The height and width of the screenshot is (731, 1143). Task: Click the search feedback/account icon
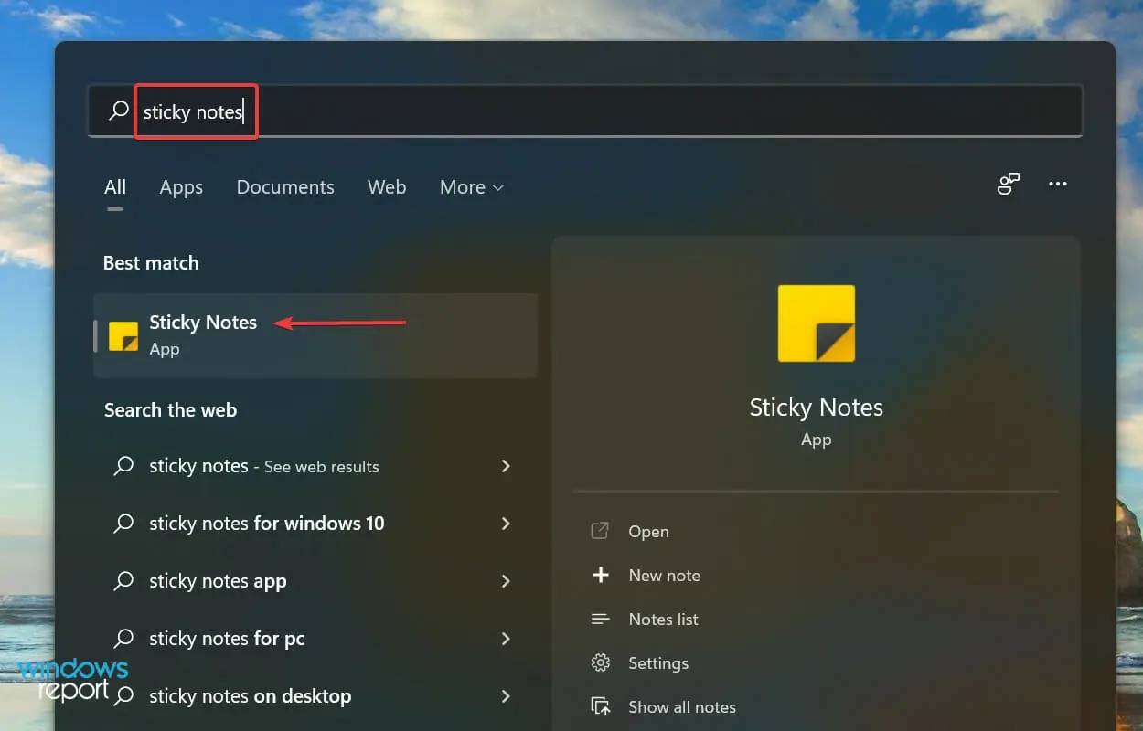tap(1008, 185)
